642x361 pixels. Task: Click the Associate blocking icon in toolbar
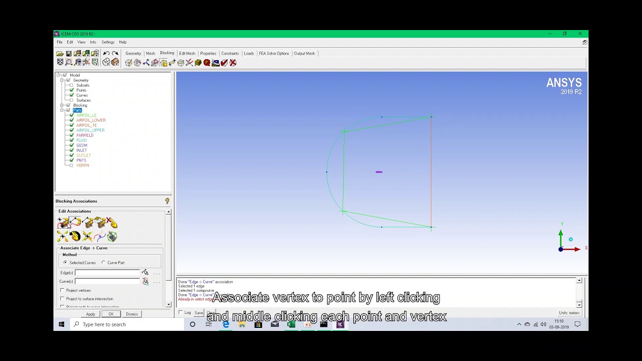point(164,63)
